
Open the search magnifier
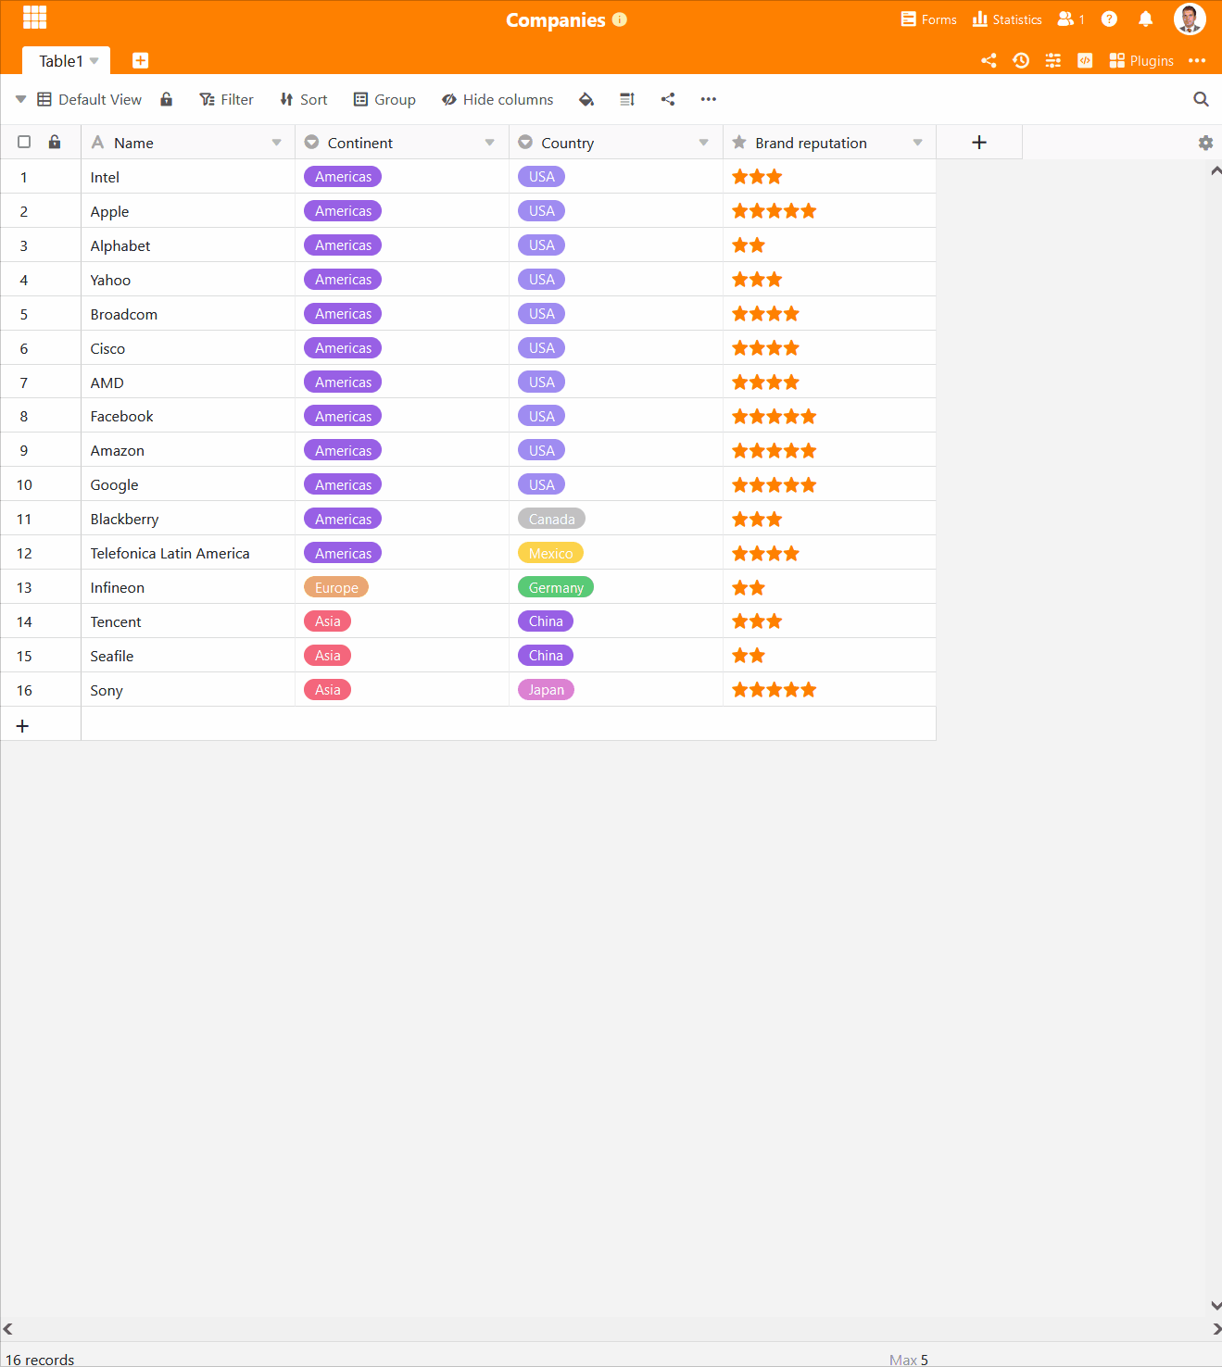(1201, 99)
